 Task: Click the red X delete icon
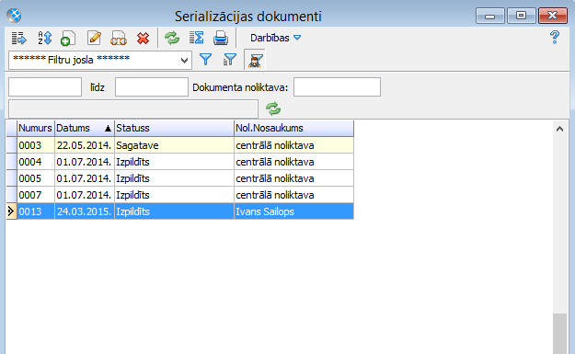click(143, 38)
